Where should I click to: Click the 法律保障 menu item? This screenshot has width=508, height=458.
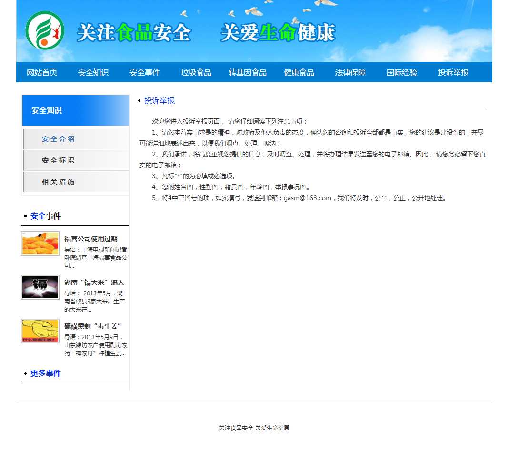pos(350,72)
